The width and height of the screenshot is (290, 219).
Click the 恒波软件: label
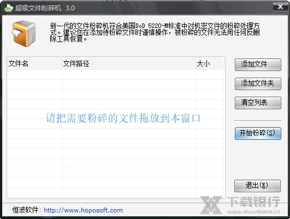click(x=27, y=210)
